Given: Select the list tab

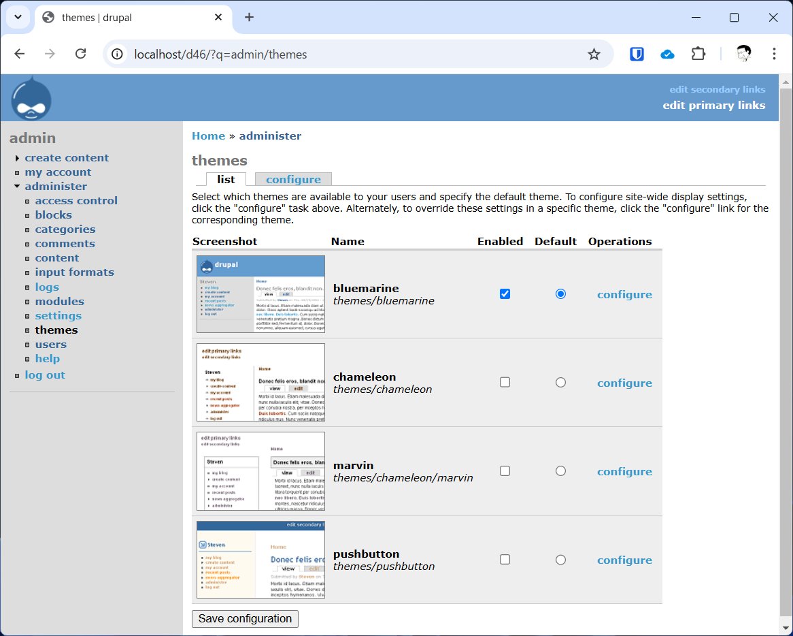Looking at the screenshot, I should (x=226, y=179).
